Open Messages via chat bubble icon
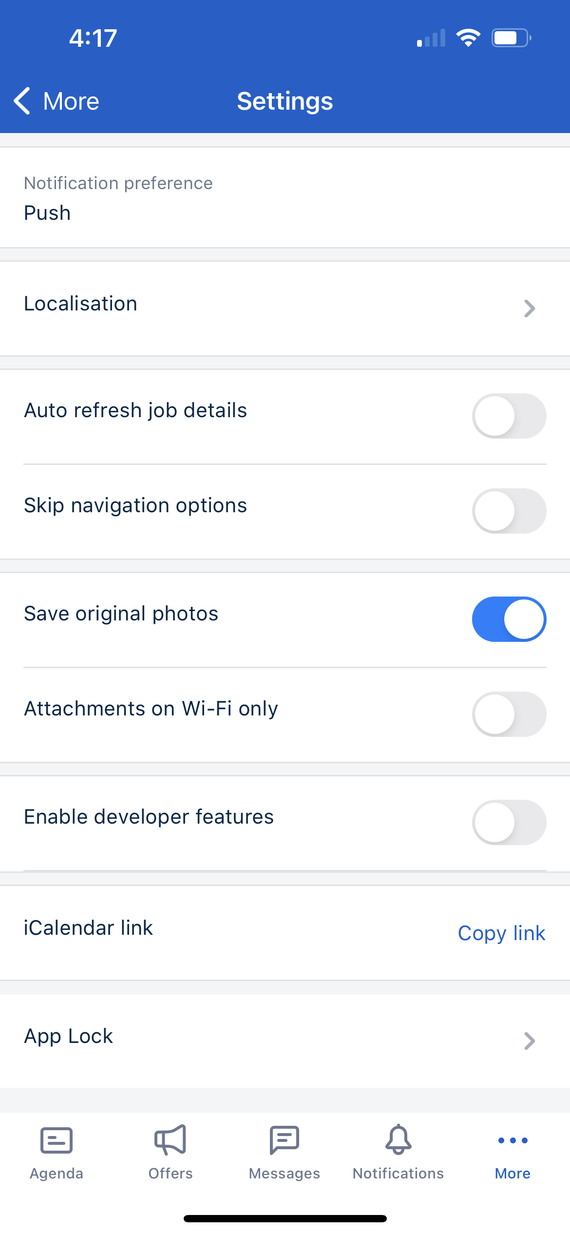The width and height of the screenshot is (570, 1234). coord(284,1140)
